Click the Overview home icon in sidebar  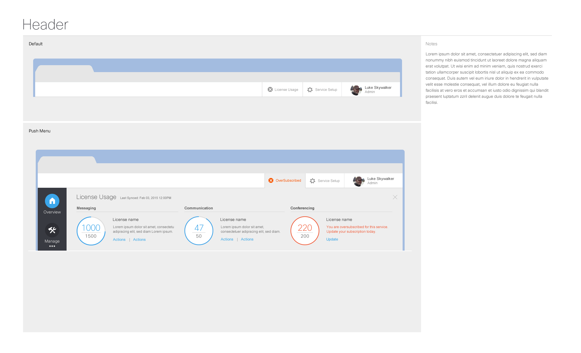click(x=52, y=201)
